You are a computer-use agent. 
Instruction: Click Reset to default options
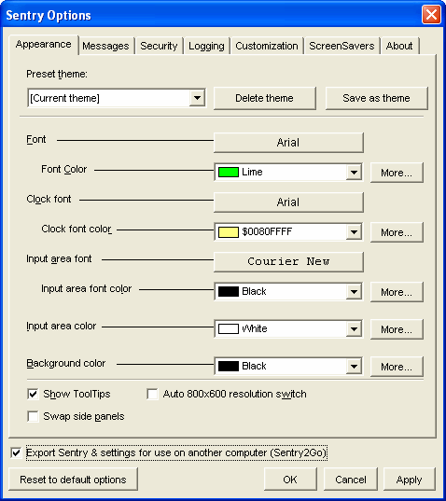(x=73, y=480)
